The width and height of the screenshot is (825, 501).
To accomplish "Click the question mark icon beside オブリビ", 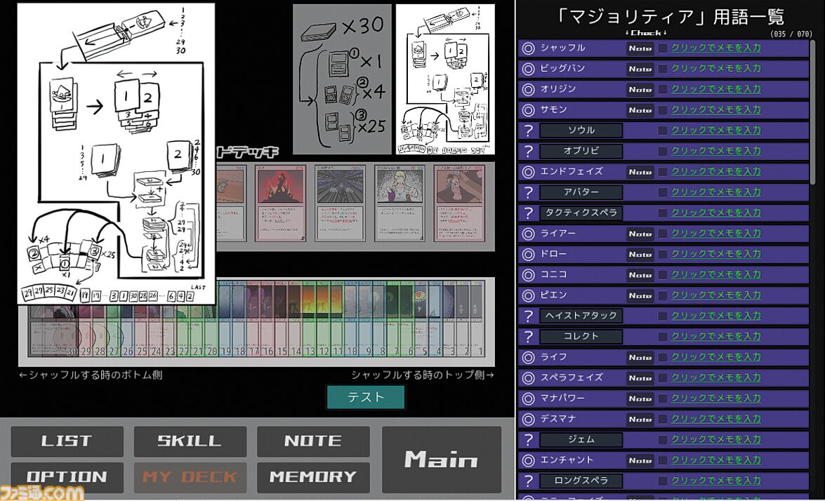I will point(528,152).
